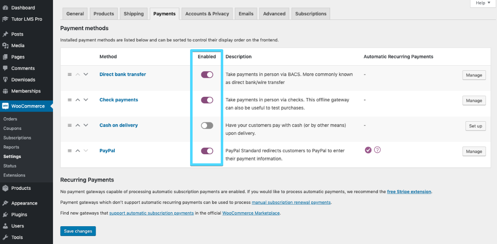
Task: Click the drag handle for Check payments
Action: coord(70,100)
